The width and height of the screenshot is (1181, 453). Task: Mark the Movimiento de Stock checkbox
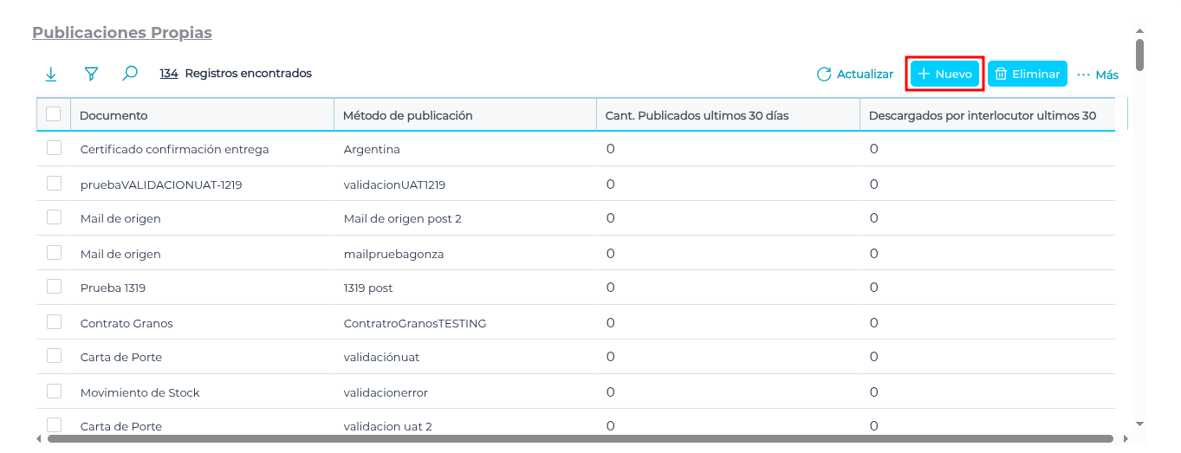click(55, 392)
